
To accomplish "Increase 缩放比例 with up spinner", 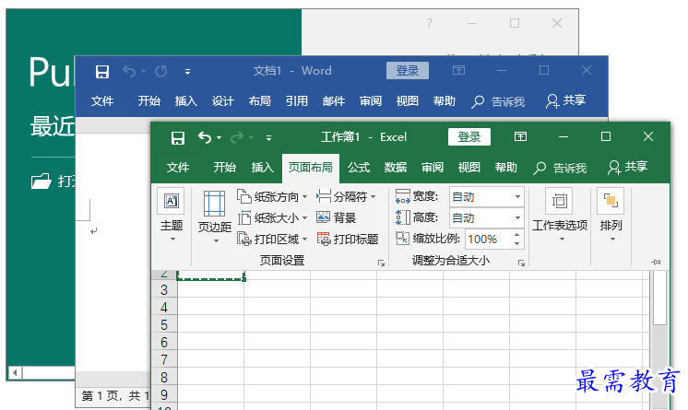I will click(x=517, y=235).
